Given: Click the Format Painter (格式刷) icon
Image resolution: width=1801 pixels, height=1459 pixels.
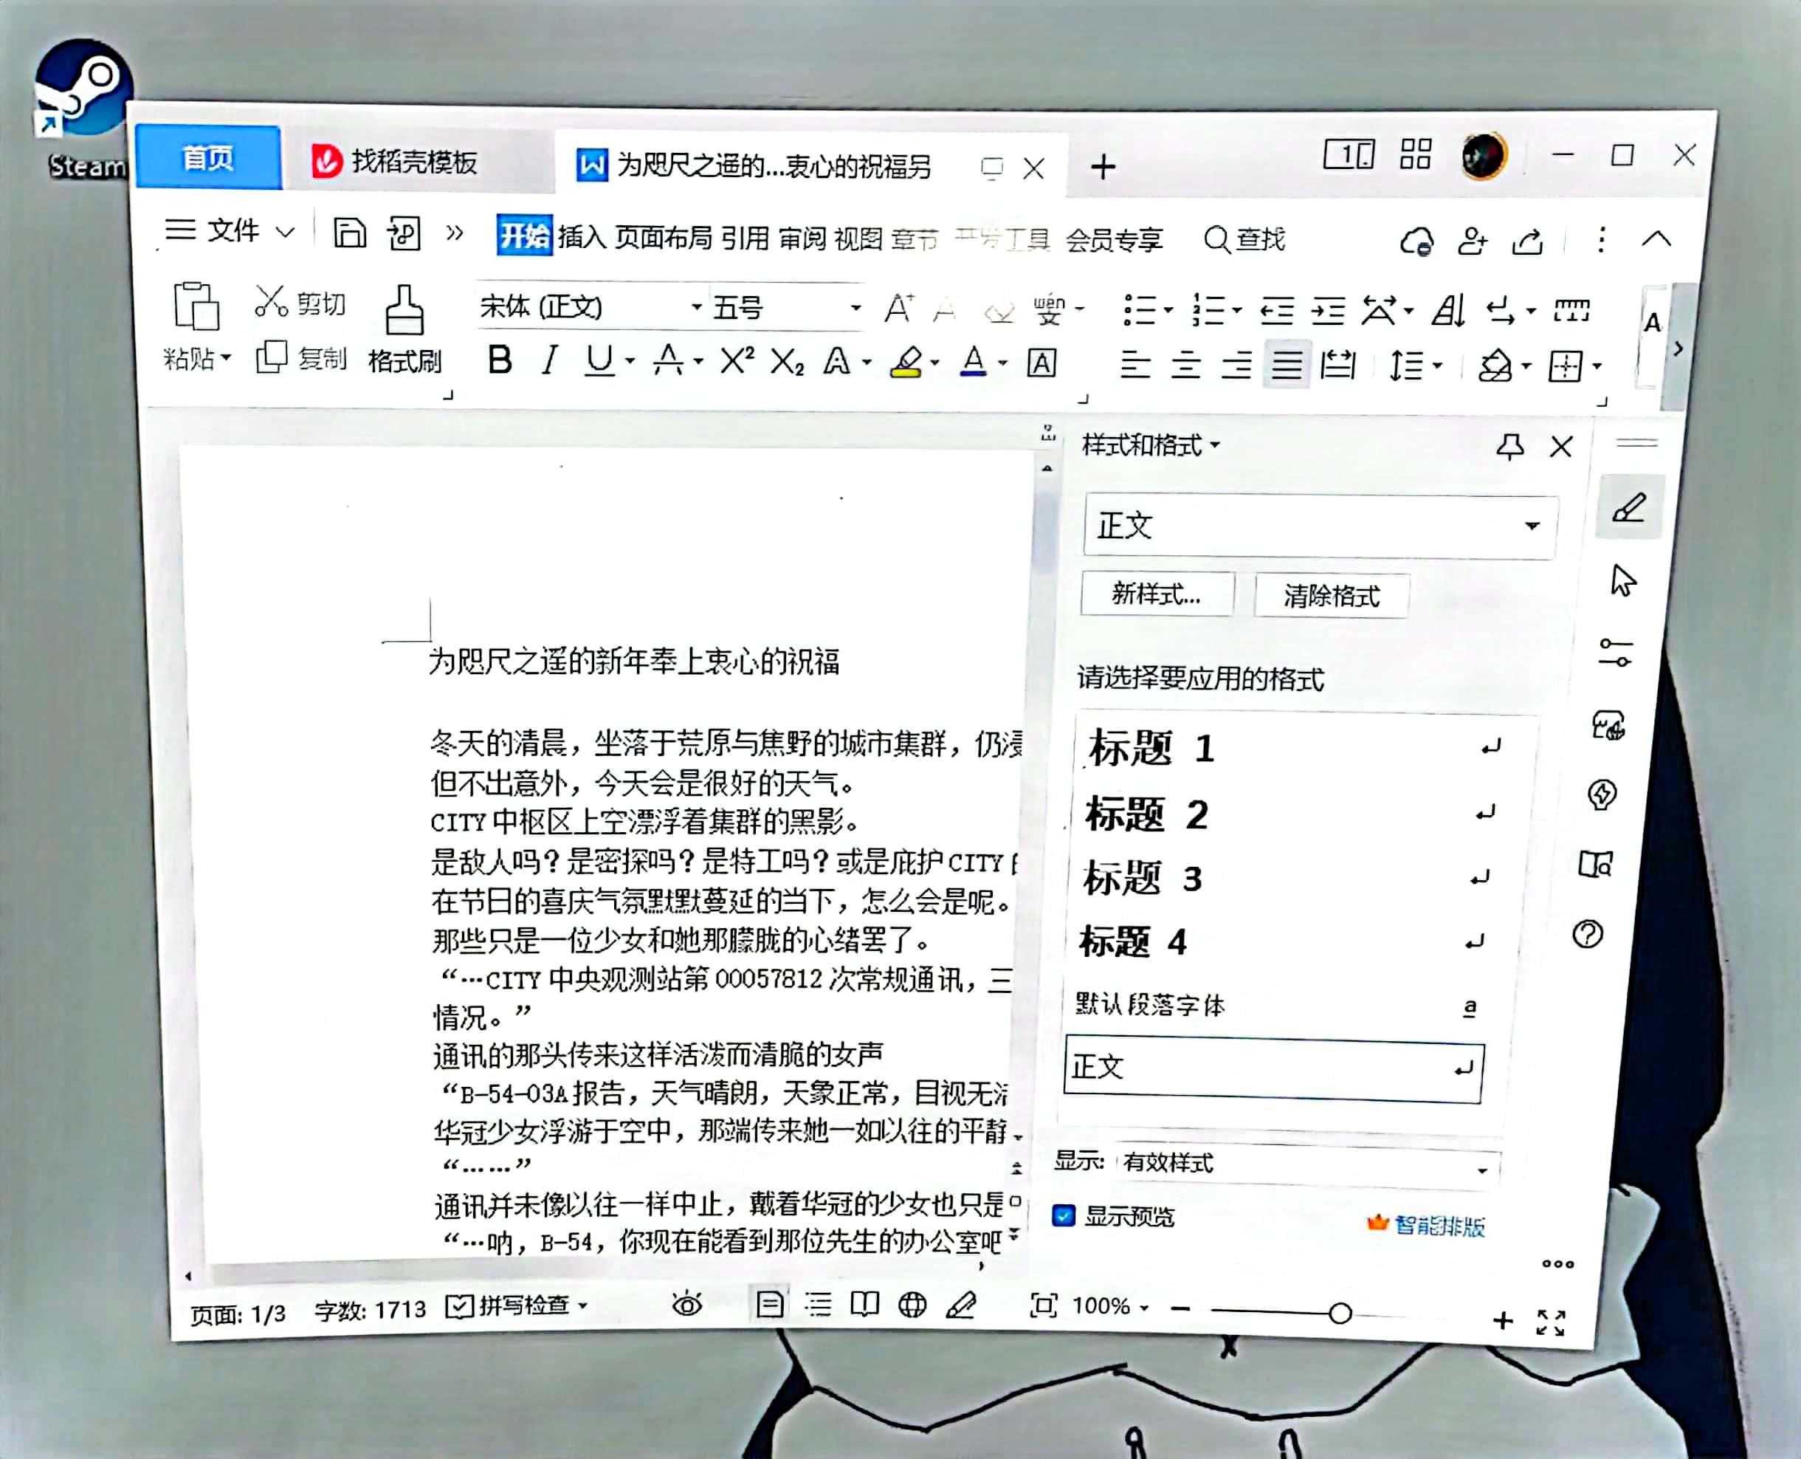Looking at the screenshot, I should pyautogui.click(x=404, y=312).
